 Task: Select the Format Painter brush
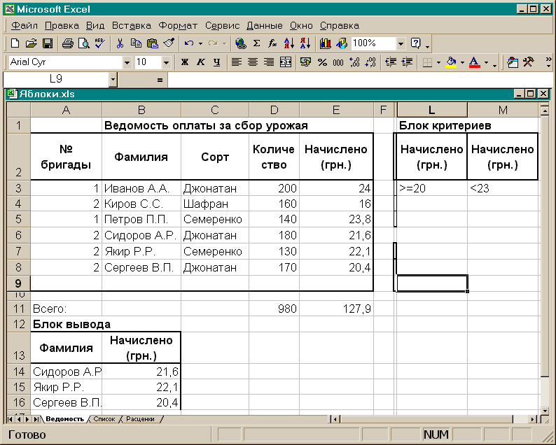(x=169, y=43)
